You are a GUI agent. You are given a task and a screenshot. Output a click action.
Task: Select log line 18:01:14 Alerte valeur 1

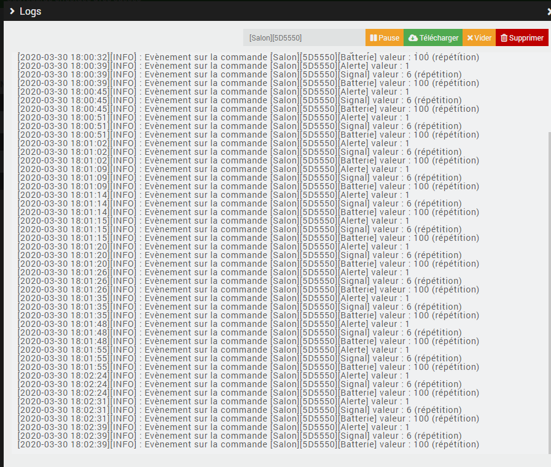[x=214, y=195]
